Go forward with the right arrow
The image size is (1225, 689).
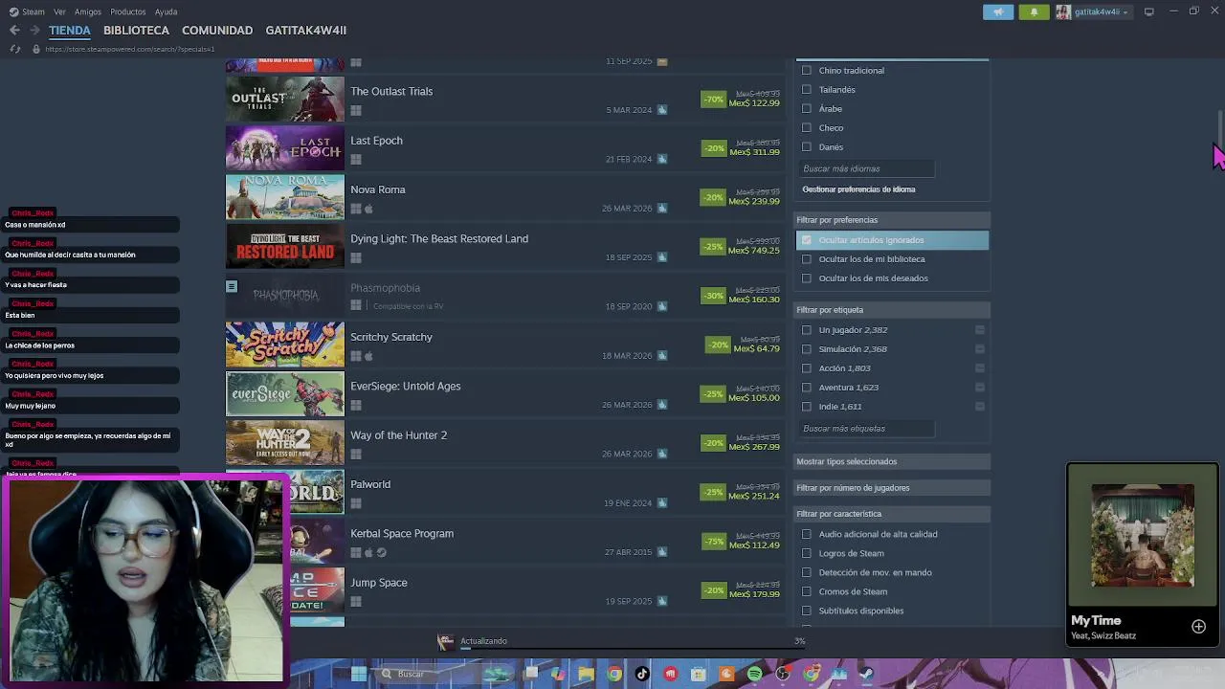34,31
